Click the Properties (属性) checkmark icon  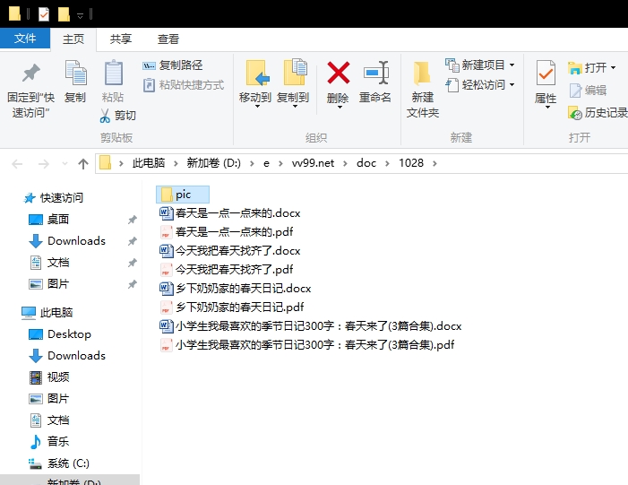pos(546,73)
